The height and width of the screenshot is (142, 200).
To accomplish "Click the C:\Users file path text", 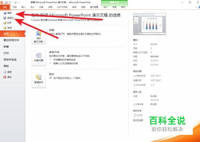I will (x=67, y=20).
